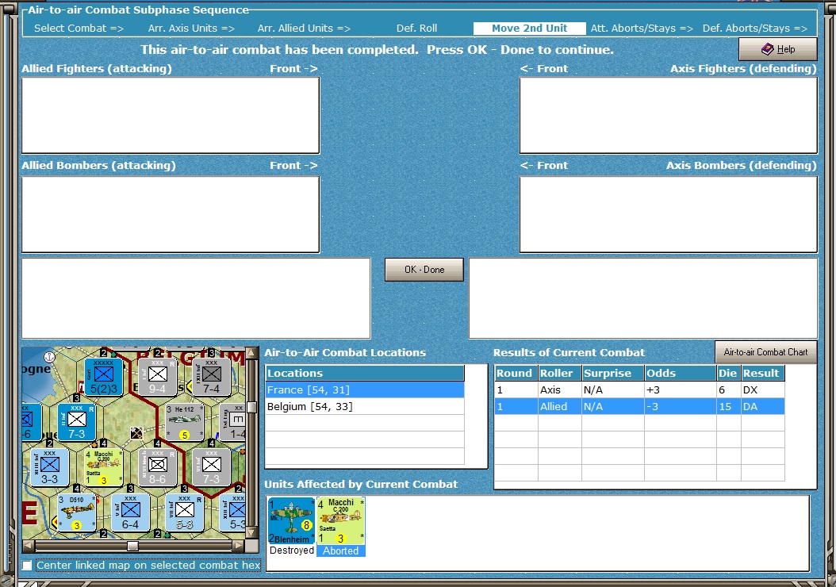
Task: Click the 5(2)3 headquarters unit on map
Action: coord(103,376)
